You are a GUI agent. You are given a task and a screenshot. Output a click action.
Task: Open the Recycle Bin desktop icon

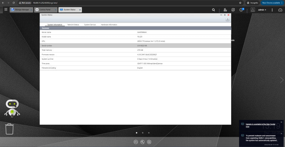(x=9, y=129)
